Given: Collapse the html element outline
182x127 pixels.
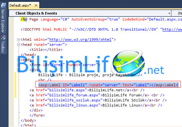Looking at the screenshot, I should click(x=18, y=39).
